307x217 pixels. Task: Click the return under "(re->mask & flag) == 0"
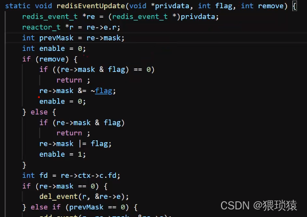click(70, 80)
